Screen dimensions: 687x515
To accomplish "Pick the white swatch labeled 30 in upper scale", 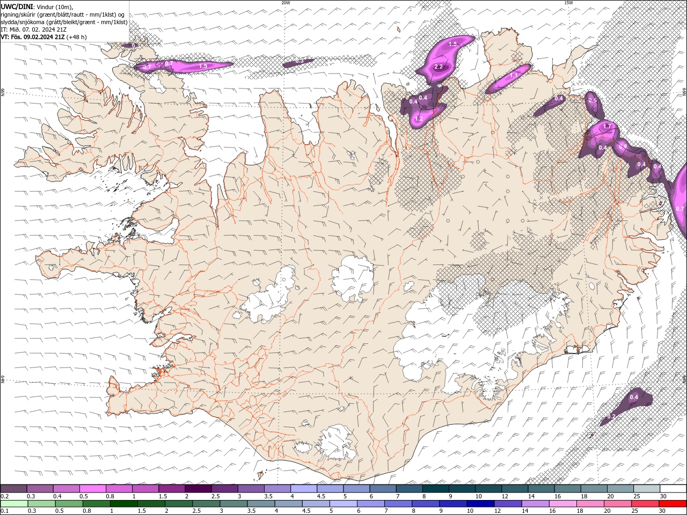I will tap(673, 489).
